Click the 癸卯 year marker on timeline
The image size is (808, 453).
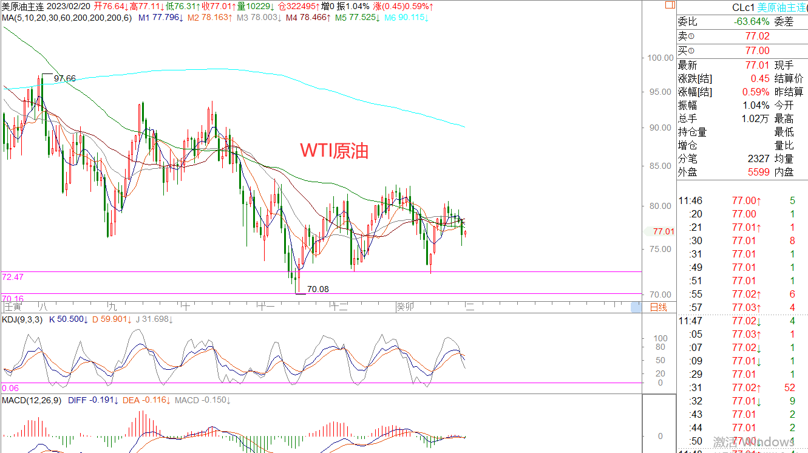coord(406,307)
